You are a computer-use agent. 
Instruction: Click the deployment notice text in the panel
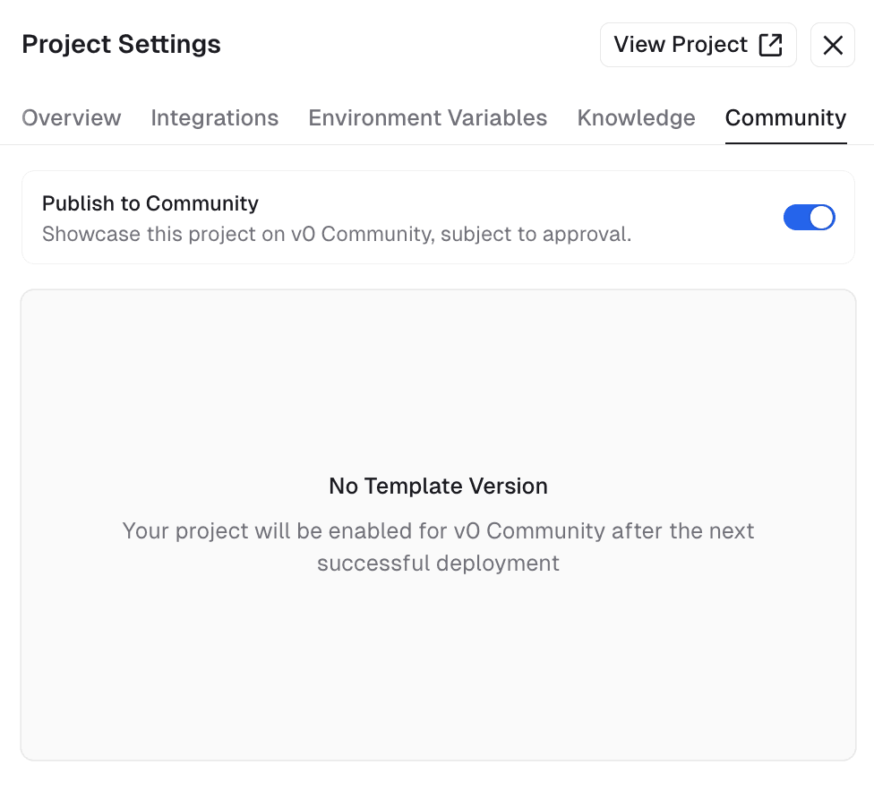tap(438, 547)
